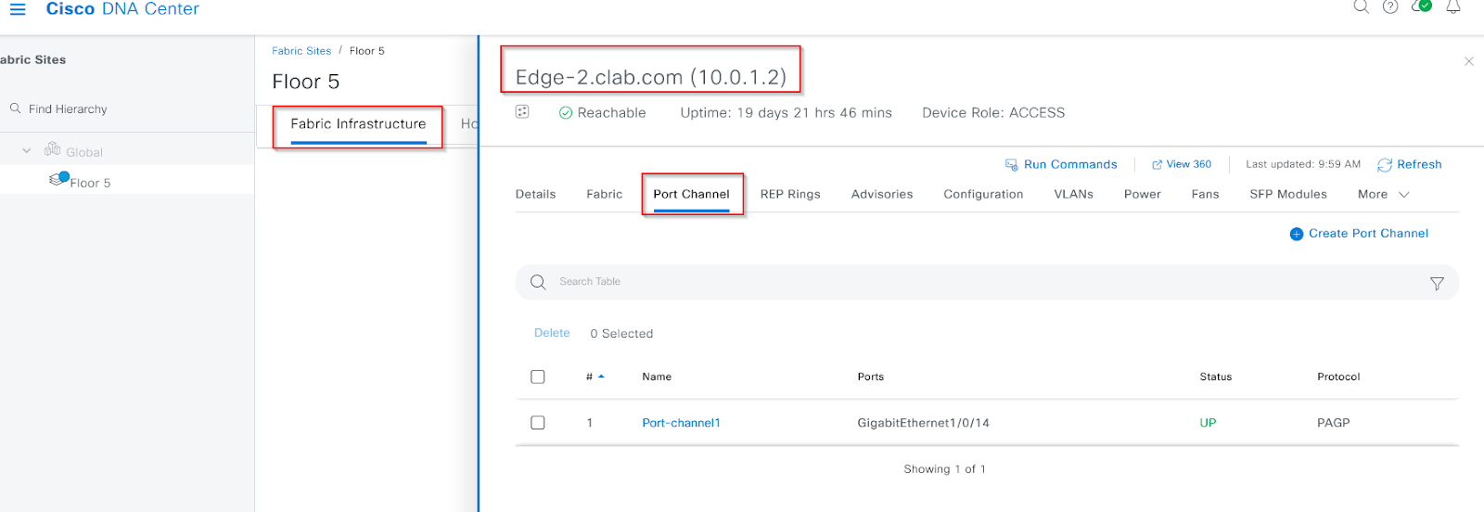Viewport: 1484px width, 512px height.
Task: Open the Configuration tab
Action: pos(983,194)
